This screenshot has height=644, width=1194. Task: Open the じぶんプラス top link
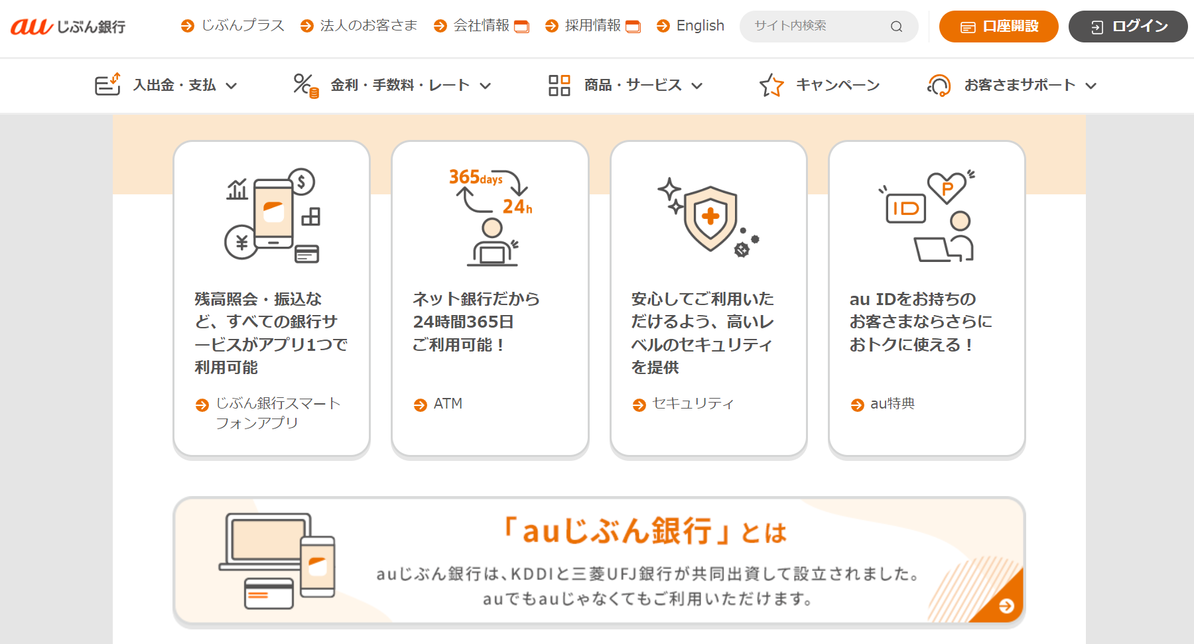(x=242, y=26)
